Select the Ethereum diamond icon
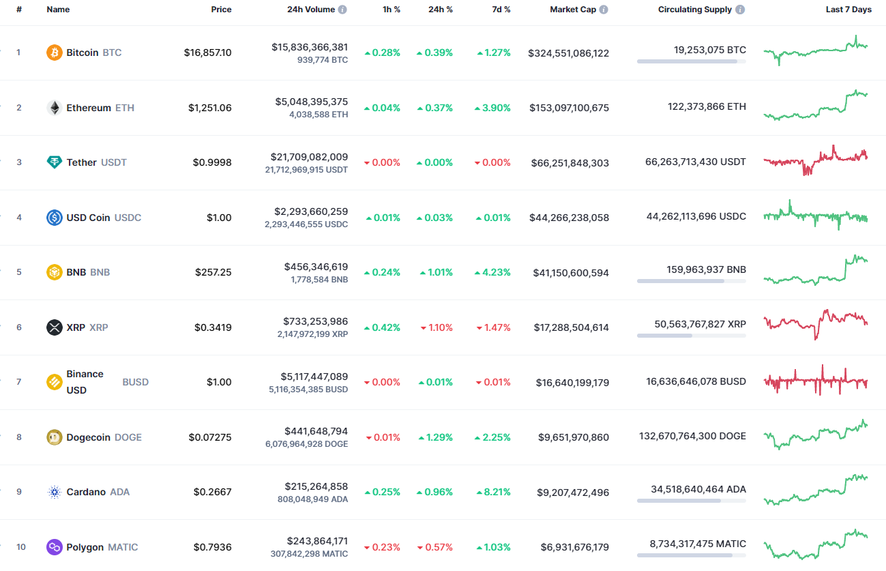The height and width of the screenshot is (571, 886). [55, 107]
